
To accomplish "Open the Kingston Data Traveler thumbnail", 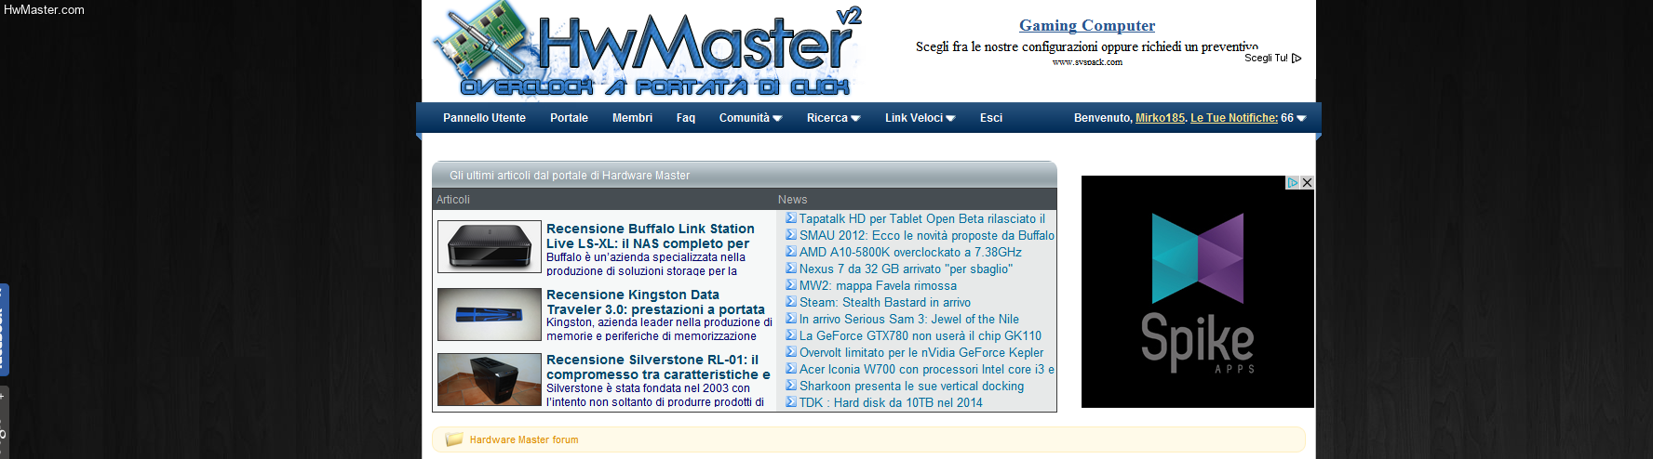I will tap(490, 314).
